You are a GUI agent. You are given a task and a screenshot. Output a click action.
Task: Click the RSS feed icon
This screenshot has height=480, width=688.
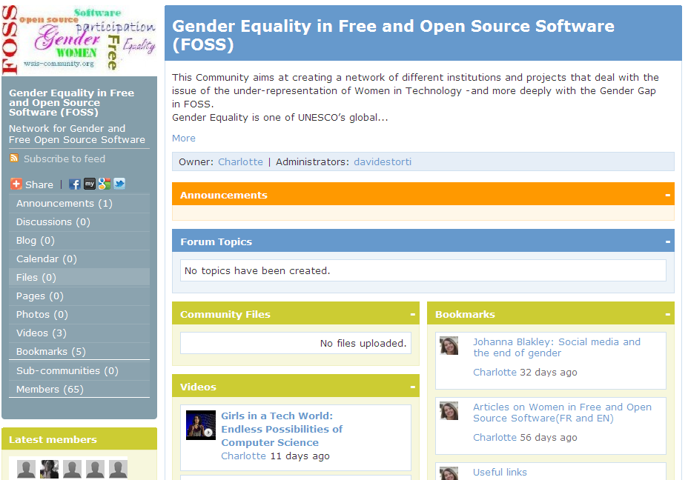click(14, 159)
